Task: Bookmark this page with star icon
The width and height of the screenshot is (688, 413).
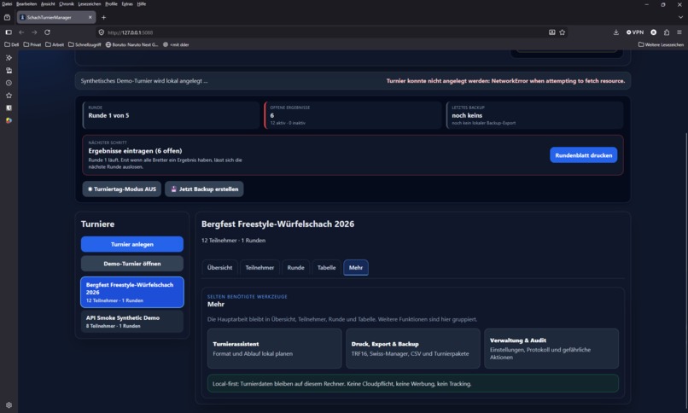Action: (562, 32)
